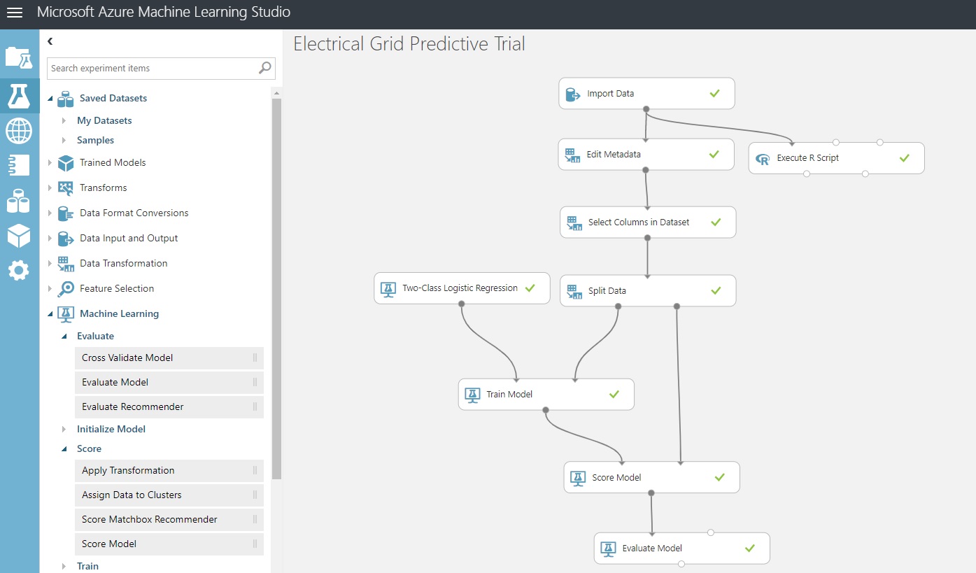Select Evaluate Model in the palette list
This screenshot has width=976, height=573.
pos(169,383)
